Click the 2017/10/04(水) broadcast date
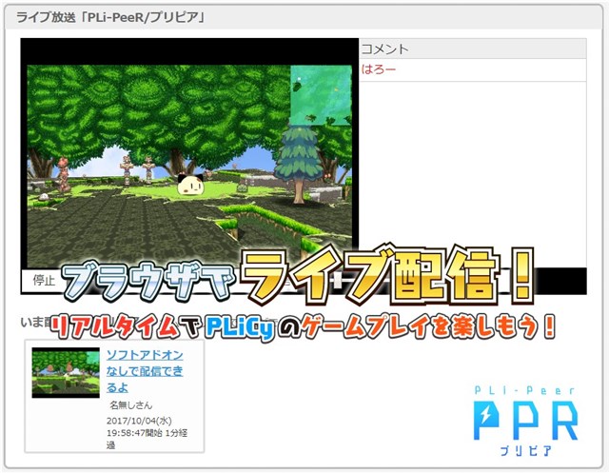The height and width of the screenshot is (473, 609). [139, 421]
